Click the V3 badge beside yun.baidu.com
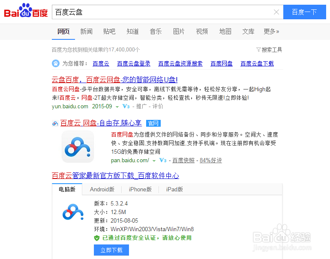This screenshot has width=330, height=259. [x=126, y=106]
